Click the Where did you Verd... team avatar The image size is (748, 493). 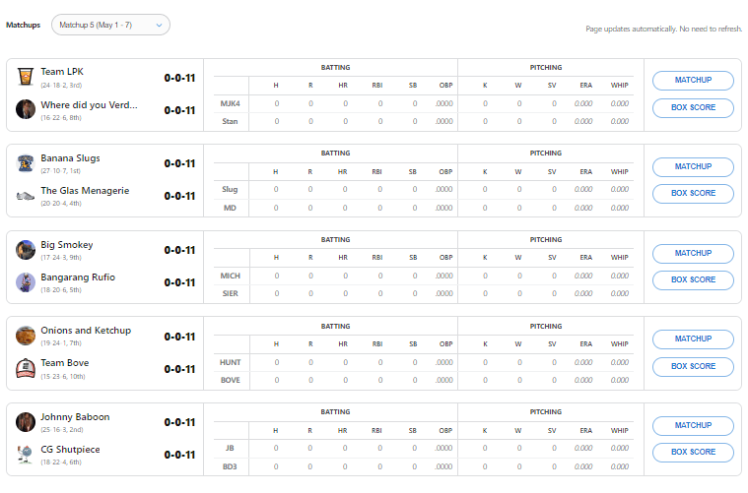[x=26, y=109]
